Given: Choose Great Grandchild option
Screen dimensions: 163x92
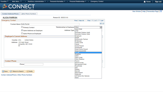Looking at the screenshot, I should click(88, 51).
